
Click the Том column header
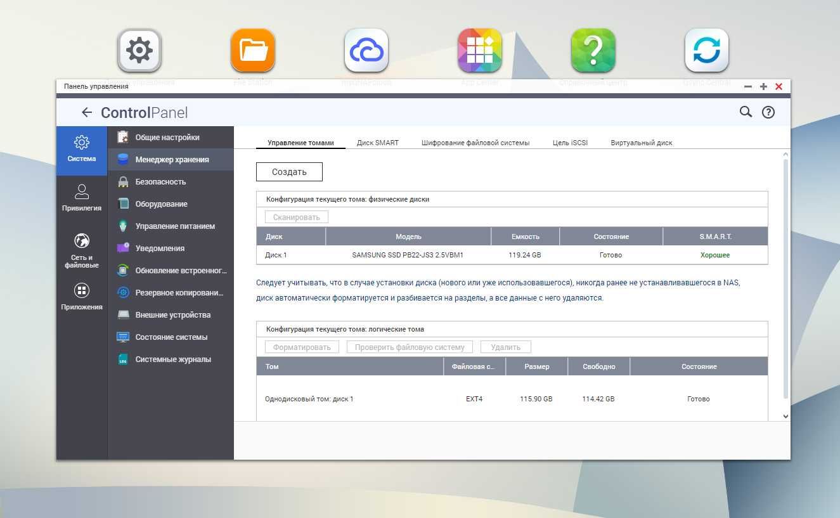point(350,366)
